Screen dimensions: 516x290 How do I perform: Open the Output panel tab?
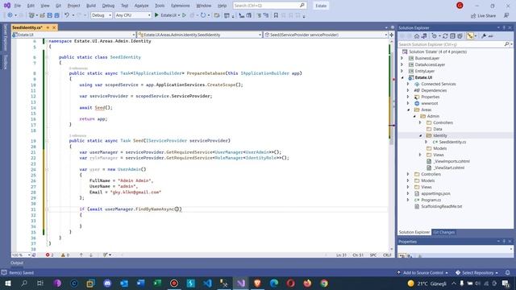[x=17, y=263]
